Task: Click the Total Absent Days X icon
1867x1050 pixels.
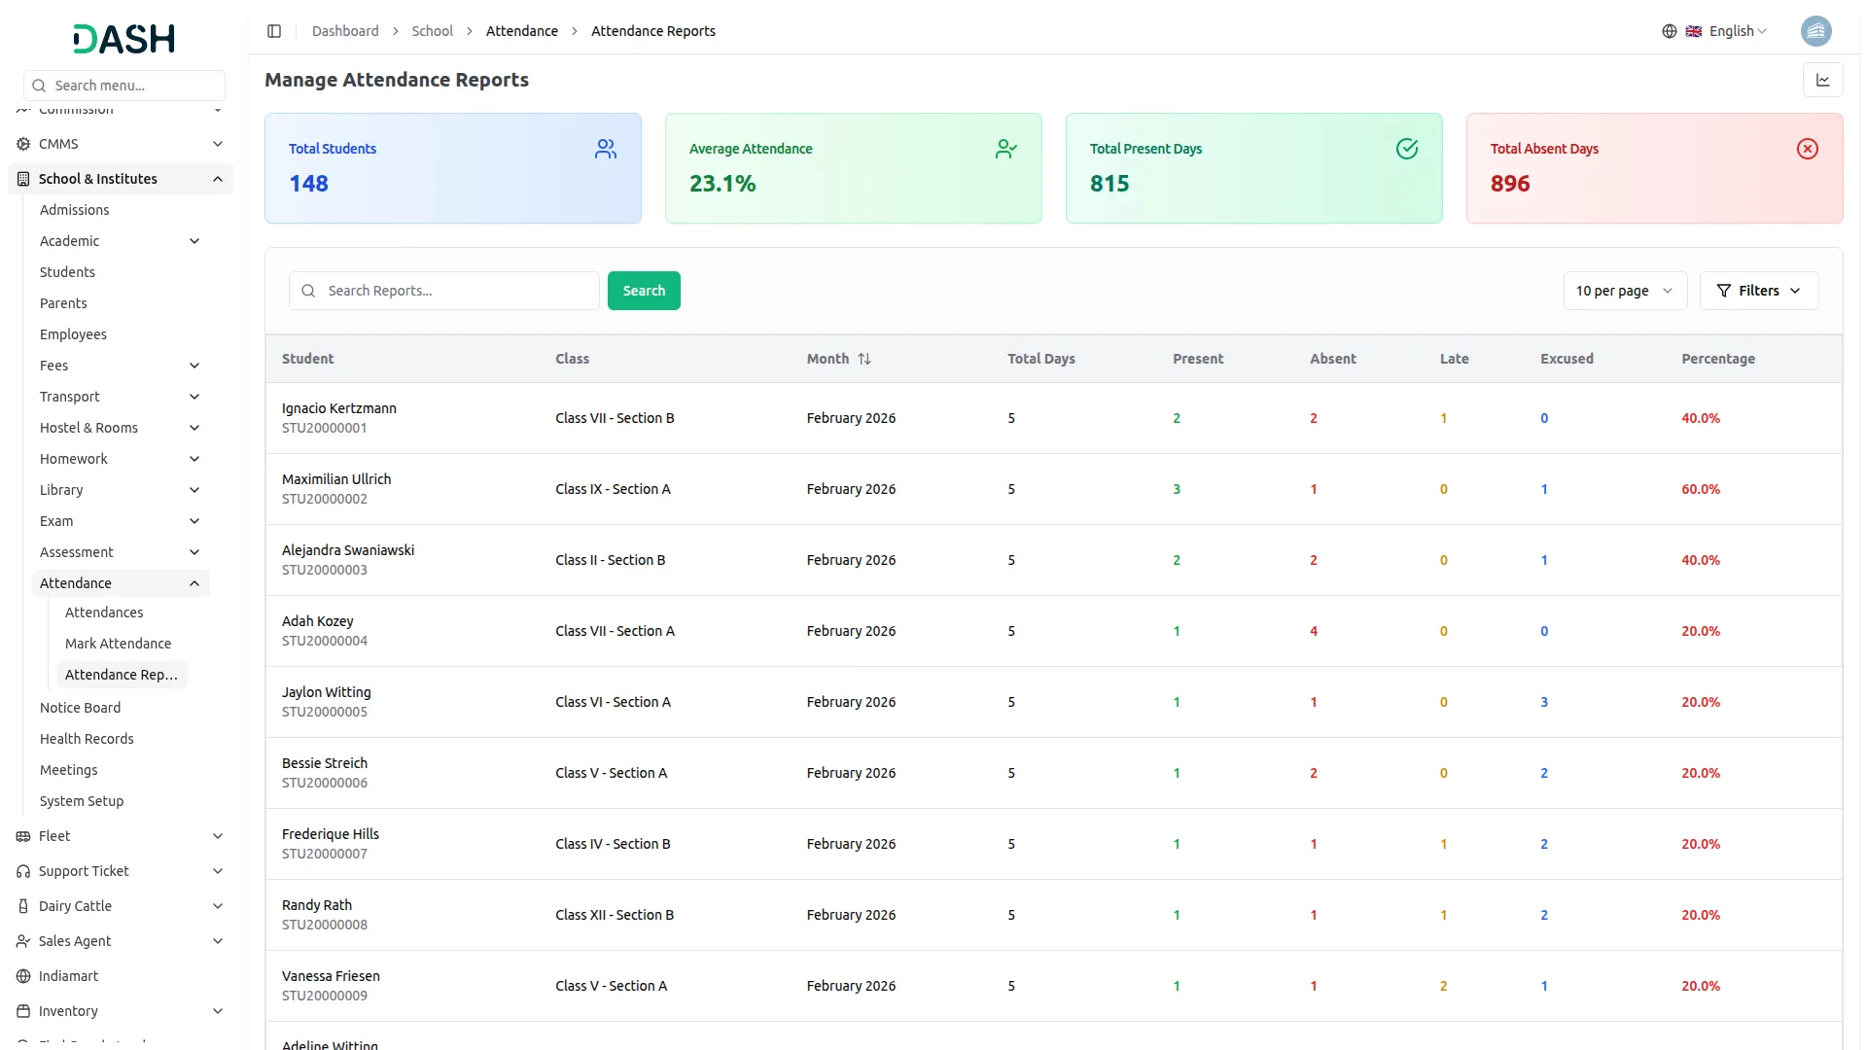Action: click(x=1807, y=149)
